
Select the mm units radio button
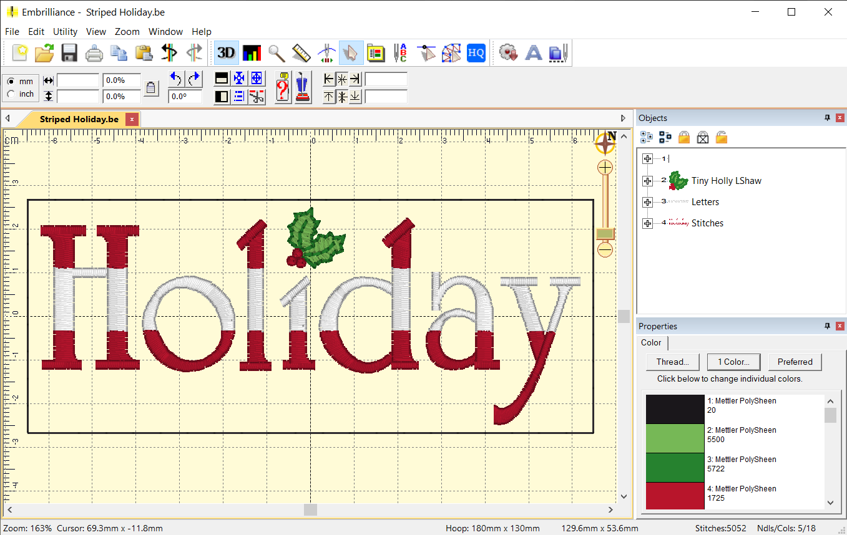11,82
